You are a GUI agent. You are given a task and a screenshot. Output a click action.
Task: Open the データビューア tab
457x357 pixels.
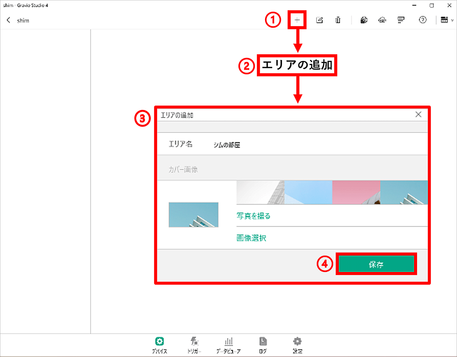pos(228,345)
